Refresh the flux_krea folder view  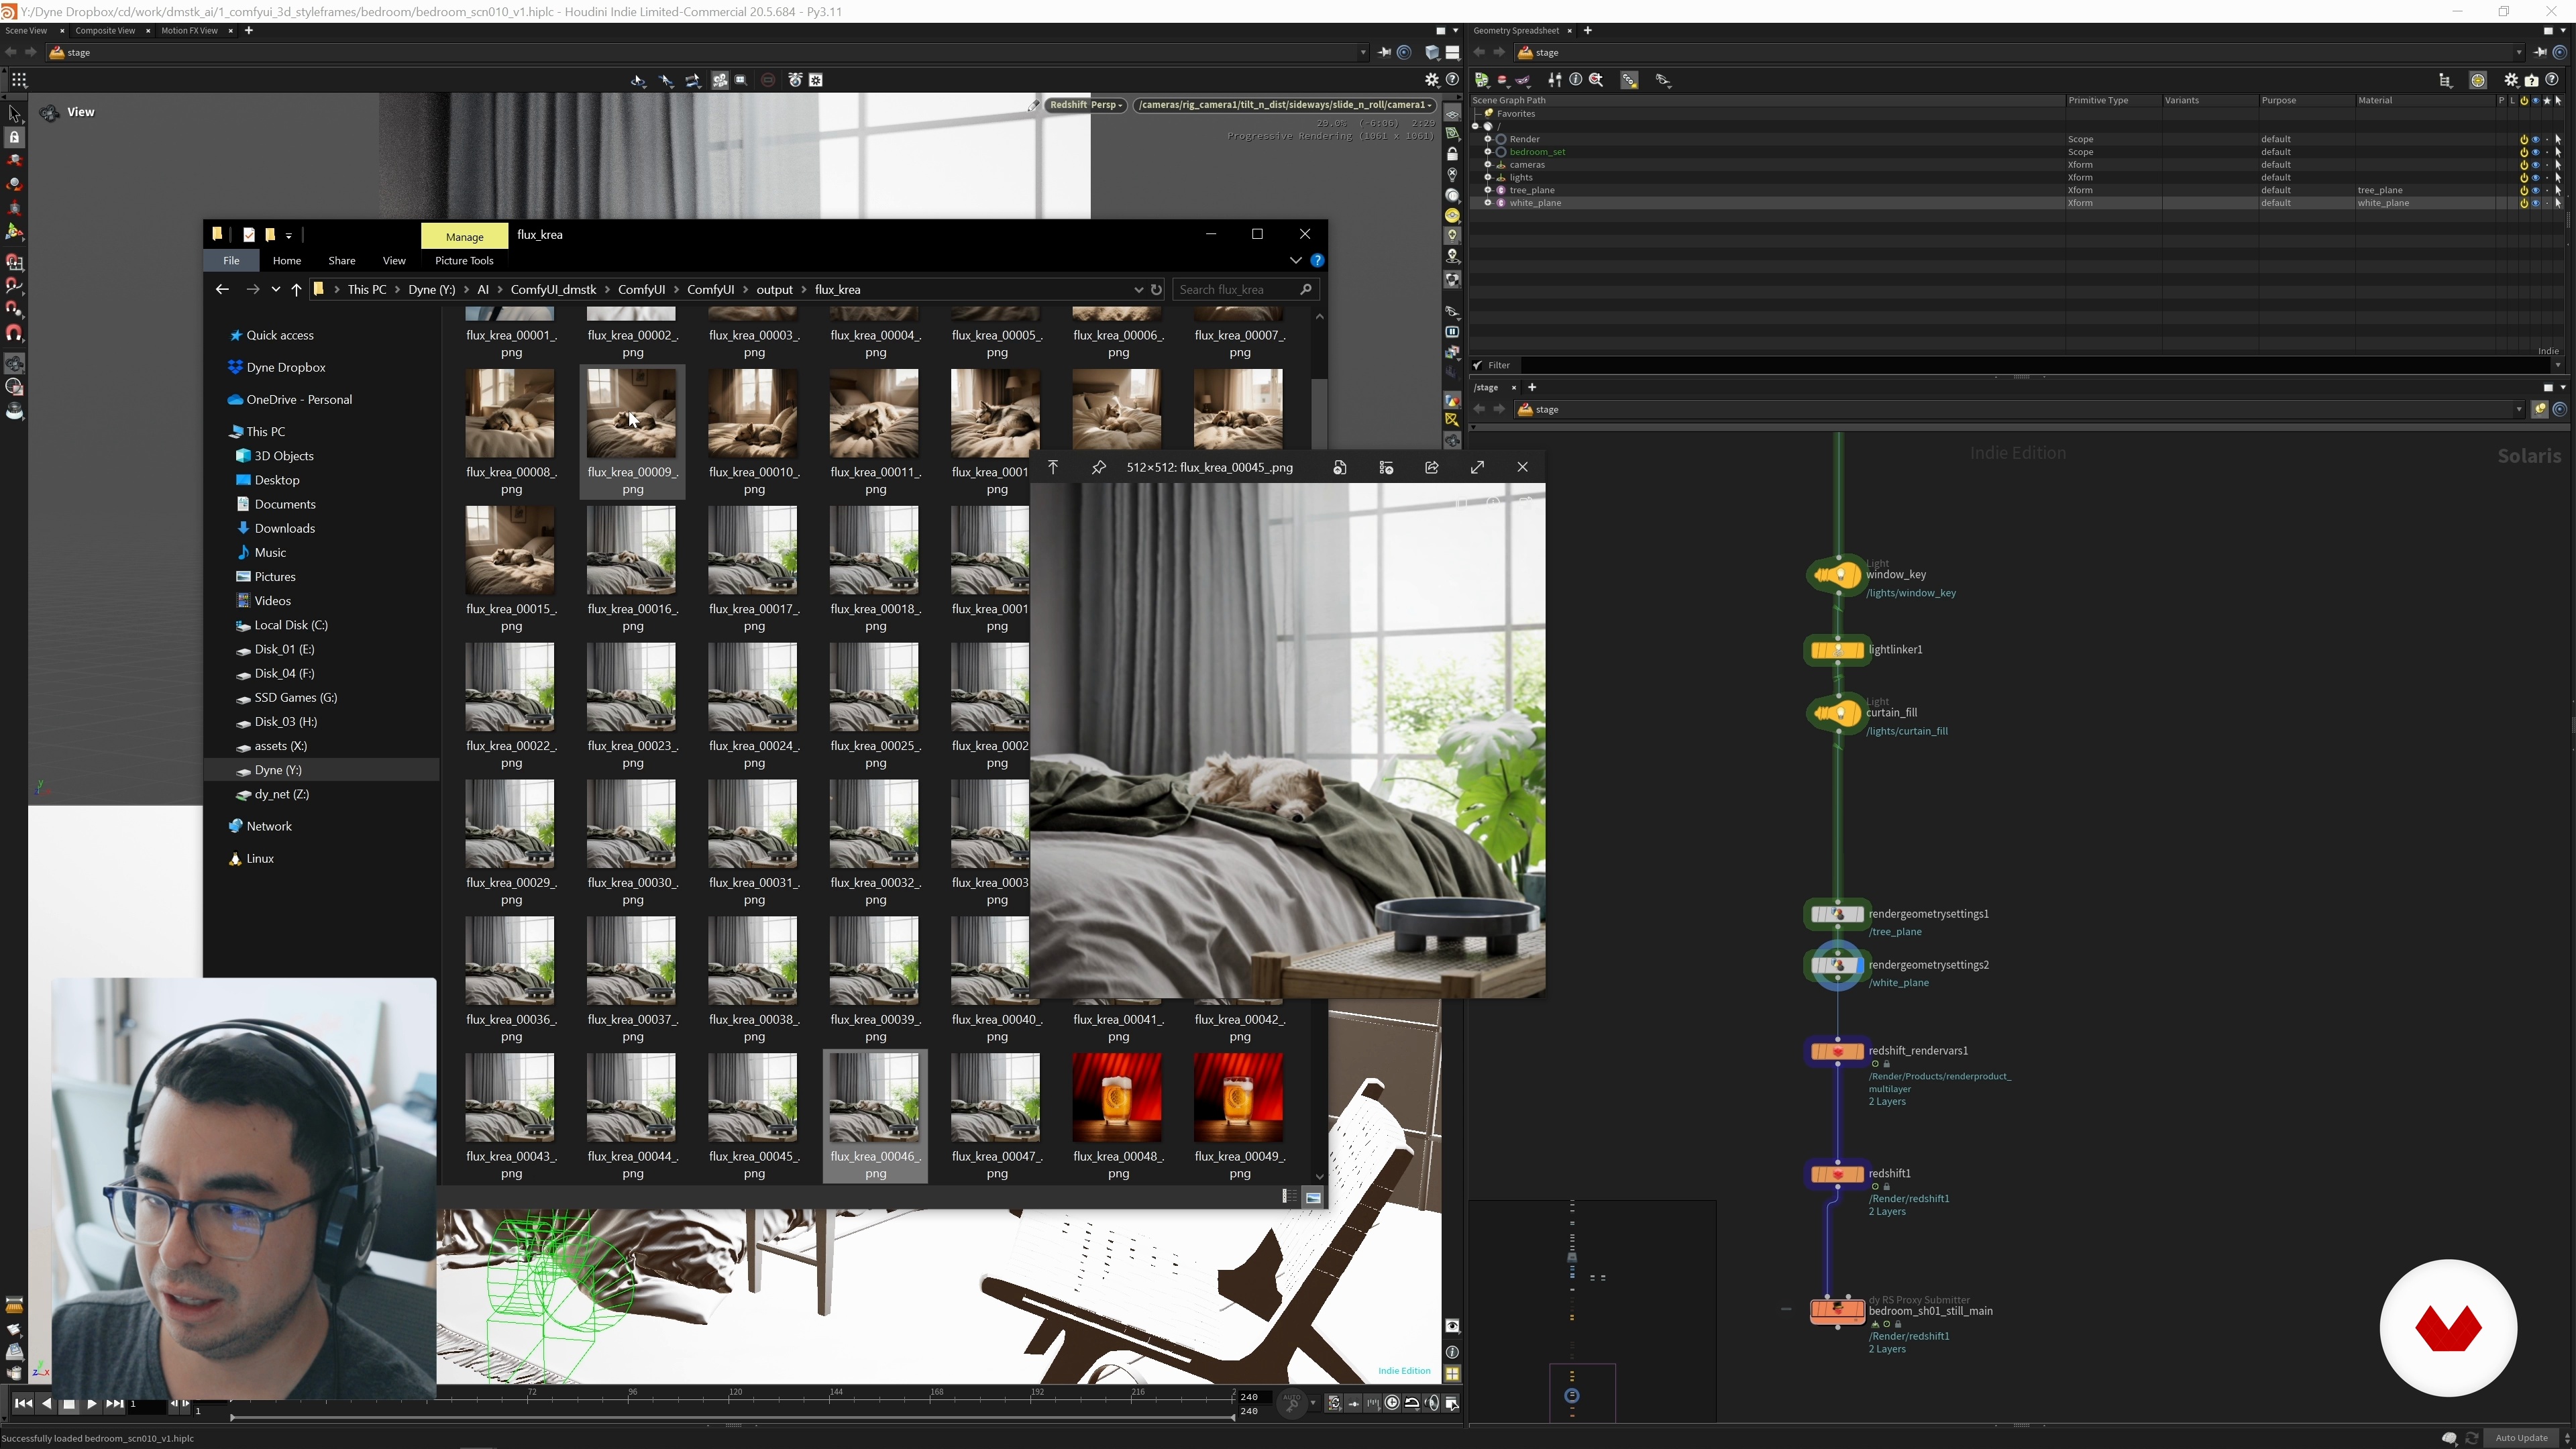pos(1156,290)
